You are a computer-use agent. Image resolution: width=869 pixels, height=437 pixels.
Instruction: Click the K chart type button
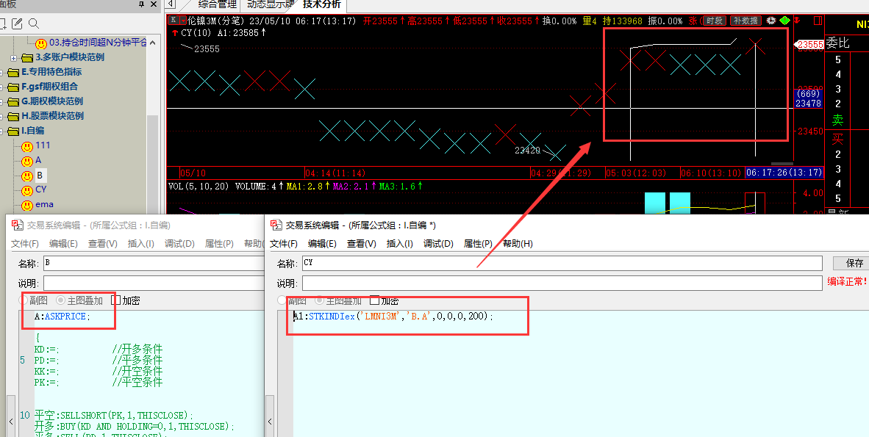pos(174,21)
